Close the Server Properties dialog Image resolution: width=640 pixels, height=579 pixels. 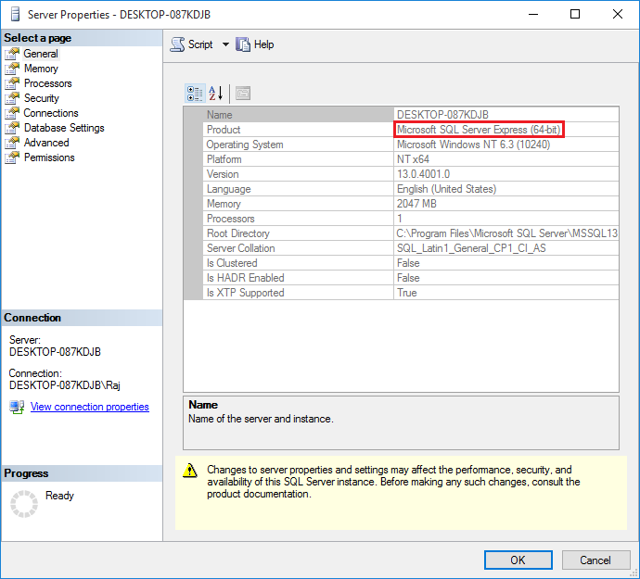[x=617, y=14]
